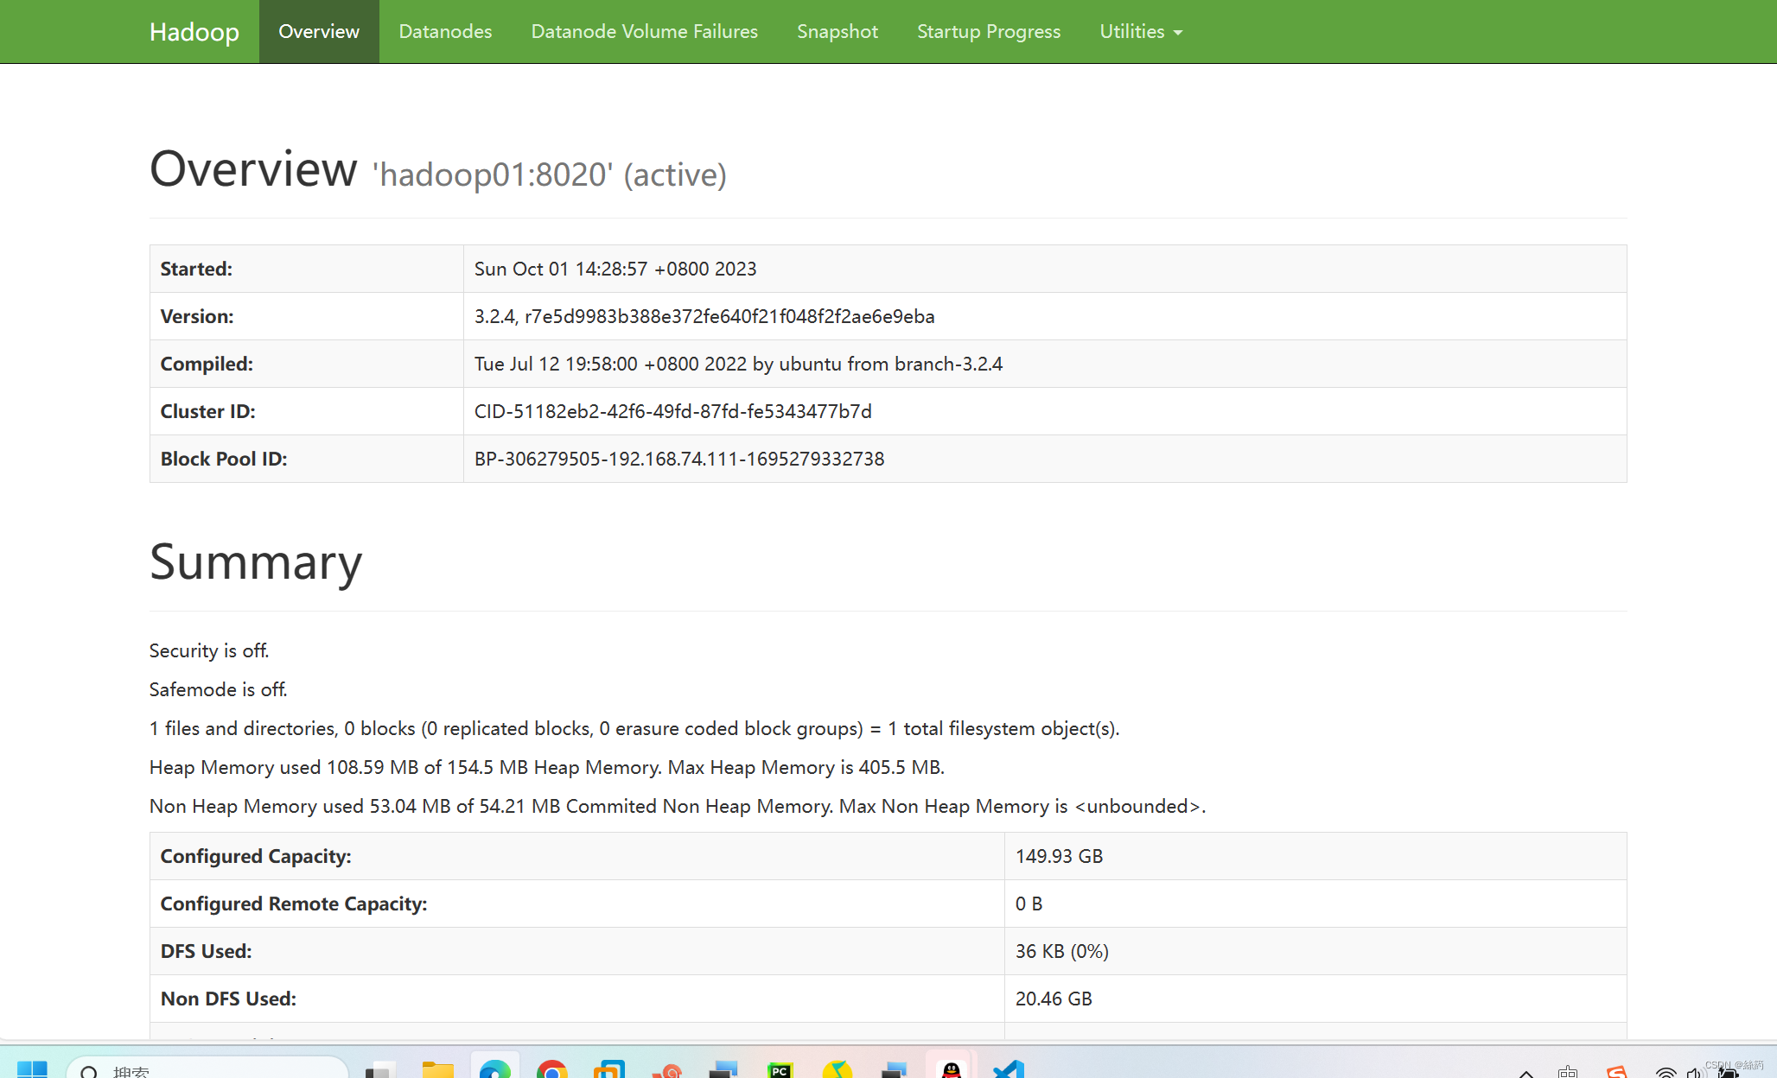Open Microsoft Edge from the taskbar

point(495,1068)
